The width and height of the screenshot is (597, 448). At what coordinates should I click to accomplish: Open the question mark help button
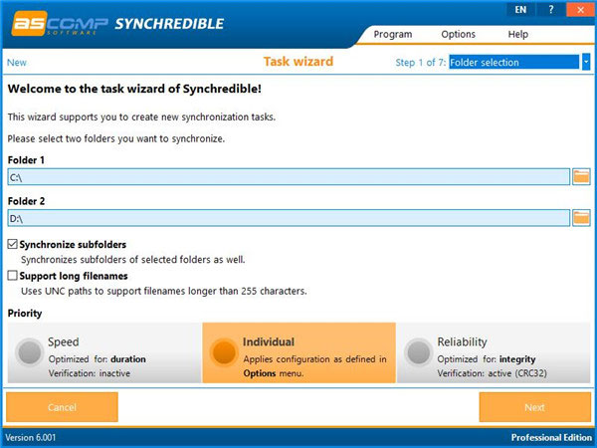(x=550, y=10)
